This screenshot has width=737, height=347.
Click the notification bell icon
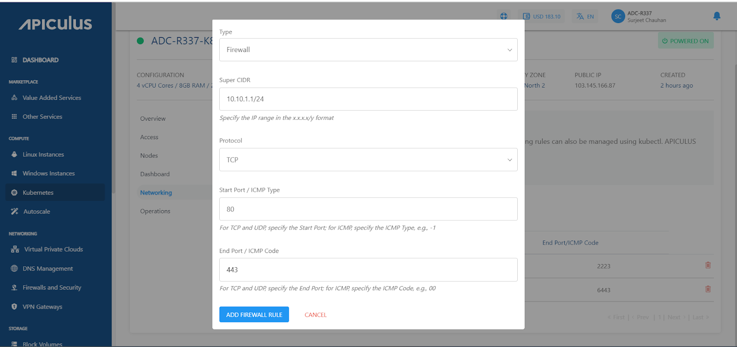tap(717, 16)
